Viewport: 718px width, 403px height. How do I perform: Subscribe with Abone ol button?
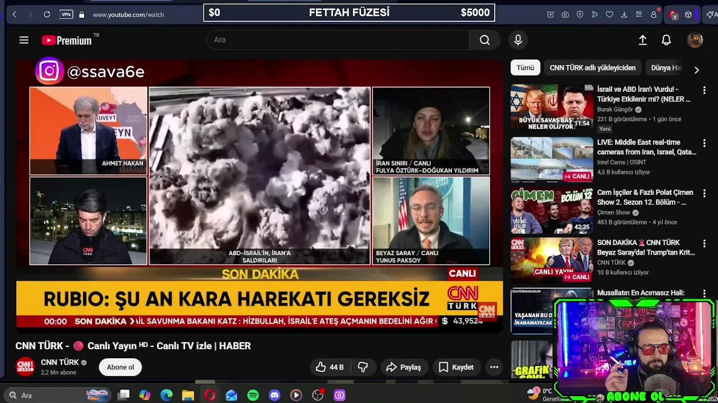[x=121, y=367]
